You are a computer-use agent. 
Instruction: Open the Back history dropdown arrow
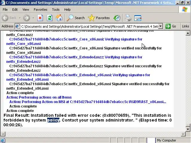[20, 18]
